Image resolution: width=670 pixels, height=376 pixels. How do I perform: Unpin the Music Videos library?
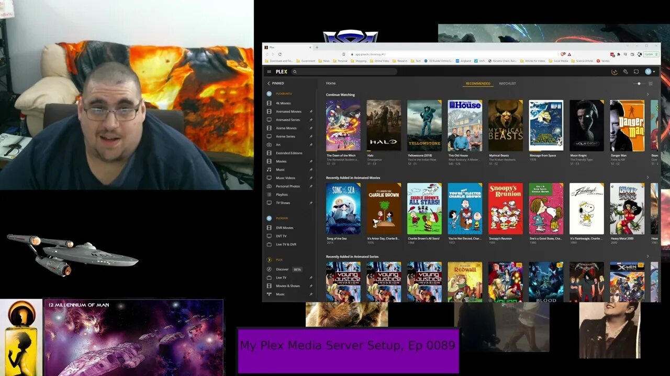tap(311, 178)
